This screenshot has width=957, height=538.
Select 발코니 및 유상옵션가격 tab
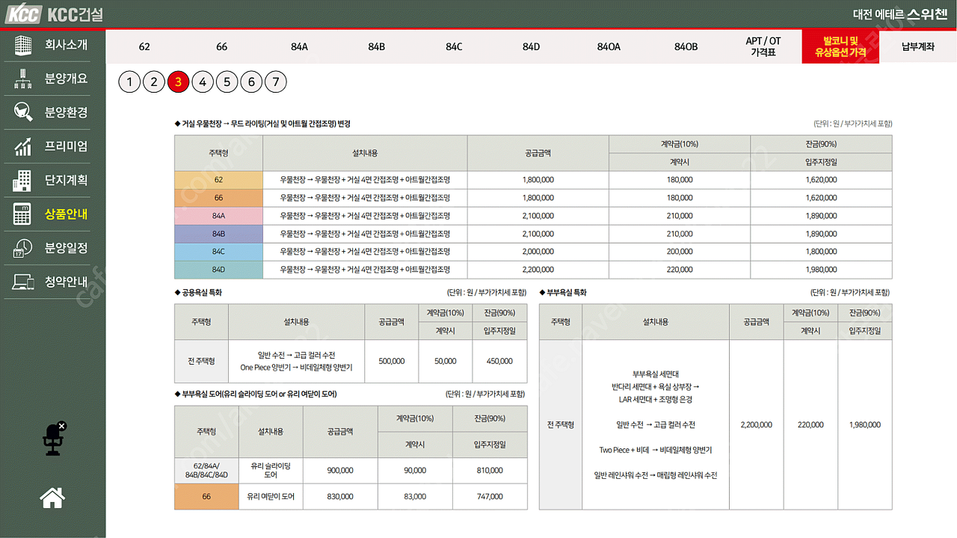coord(840,46)
